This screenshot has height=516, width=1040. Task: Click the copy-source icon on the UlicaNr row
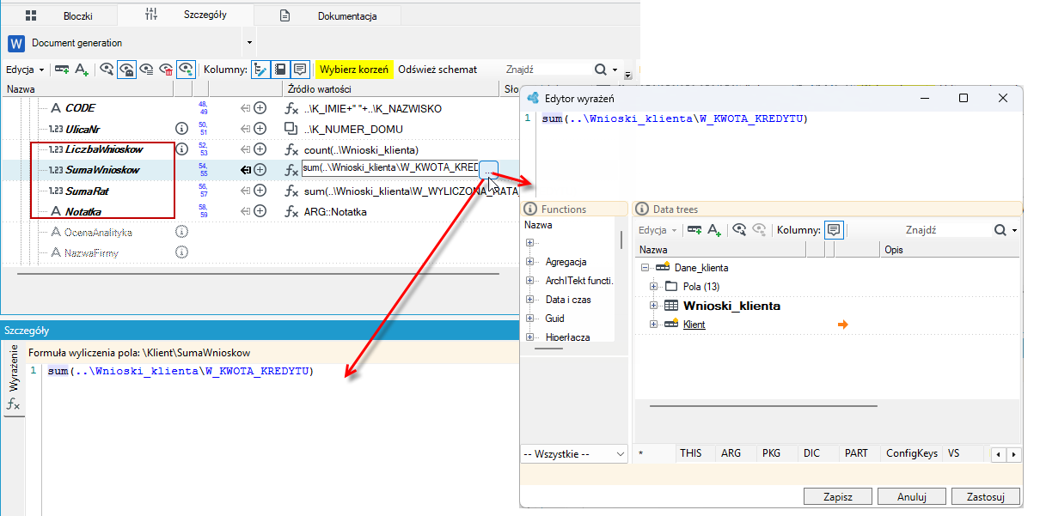pyautogui.click(x=291, y=129)
